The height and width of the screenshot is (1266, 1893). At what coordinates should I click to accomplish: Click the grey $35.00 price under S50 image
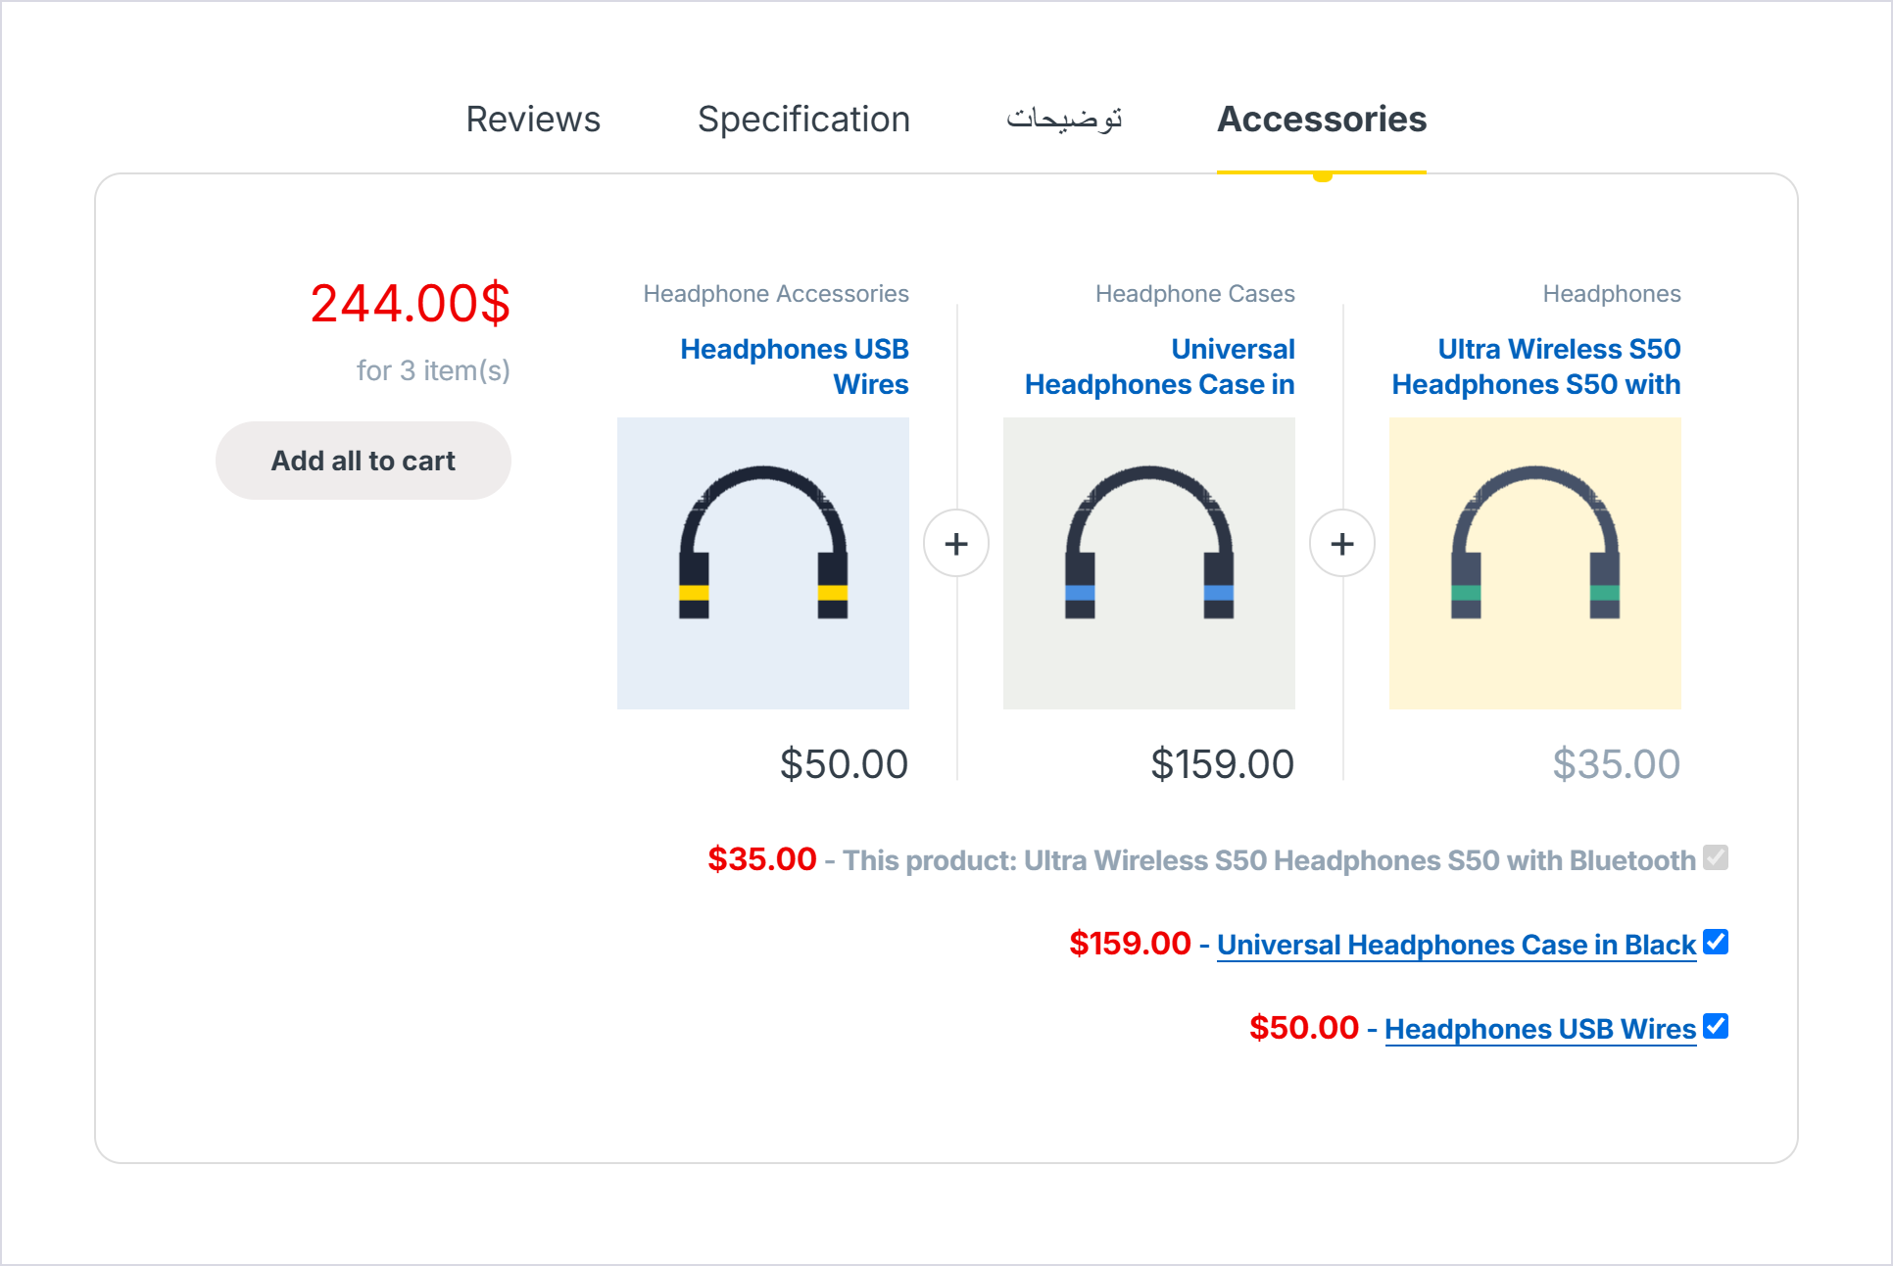point(1616,764)
